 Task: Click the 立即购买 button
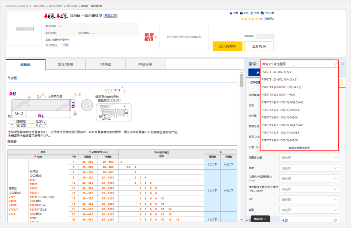point(259,46)
